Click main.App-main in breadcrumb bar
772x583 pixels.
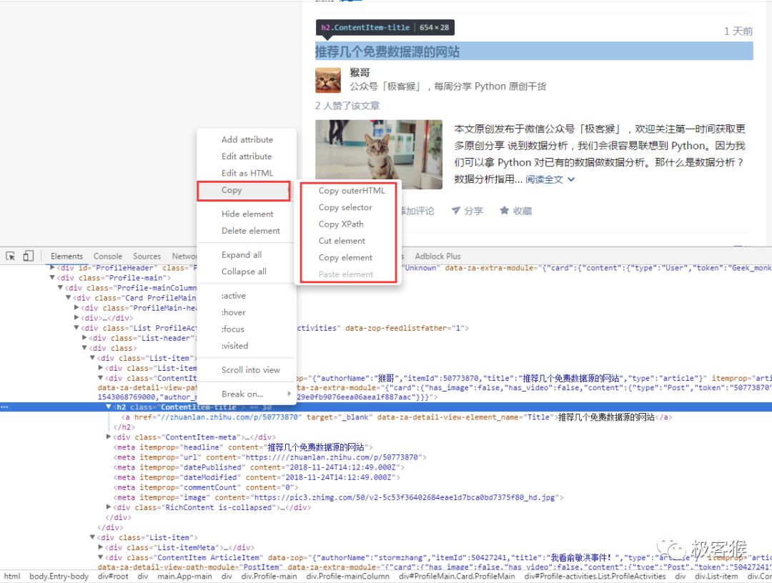(184, 576)
